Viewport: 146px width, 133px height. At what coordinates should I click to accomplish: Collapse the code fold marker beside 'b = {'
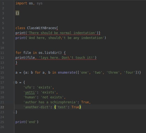tap(14, 83)
